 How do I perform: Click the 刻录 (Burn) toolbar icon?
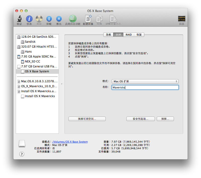click(39, 19)
